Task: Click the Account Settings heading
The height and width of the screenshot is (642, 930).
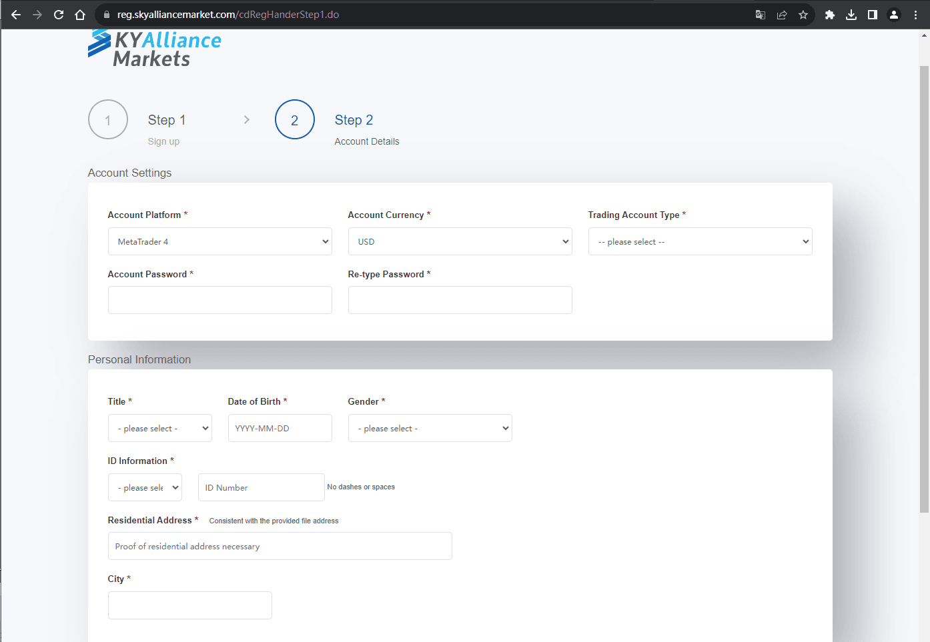Action: coord(129,173)
